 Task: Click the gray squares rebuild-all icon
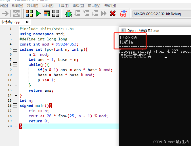[56, 13]
